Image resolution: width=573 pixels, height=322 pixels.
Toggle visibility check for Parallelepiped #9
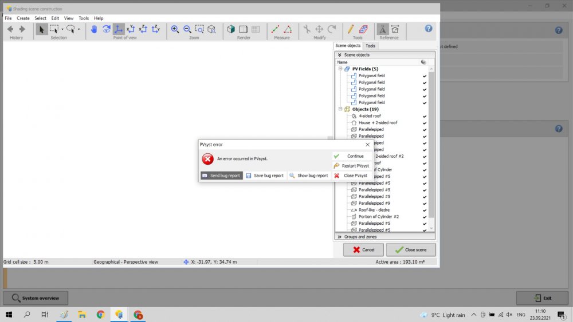point(425,203)
